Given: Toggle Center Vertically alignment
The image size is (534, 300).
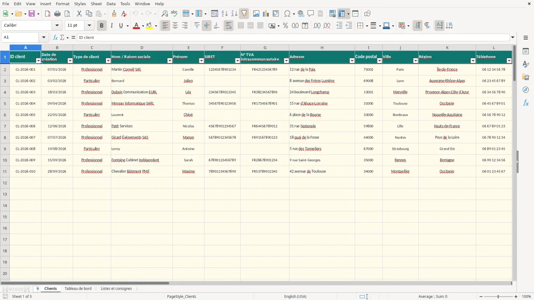Looking at the screenshot, I should (206, 26).
